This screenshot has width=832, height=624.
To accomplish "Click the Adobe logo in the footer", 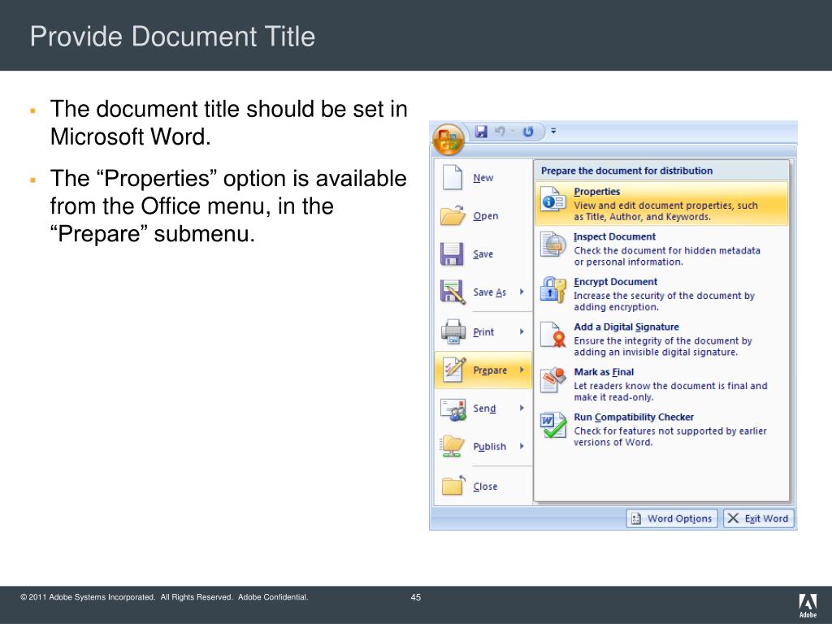I will tap(808, 605).
